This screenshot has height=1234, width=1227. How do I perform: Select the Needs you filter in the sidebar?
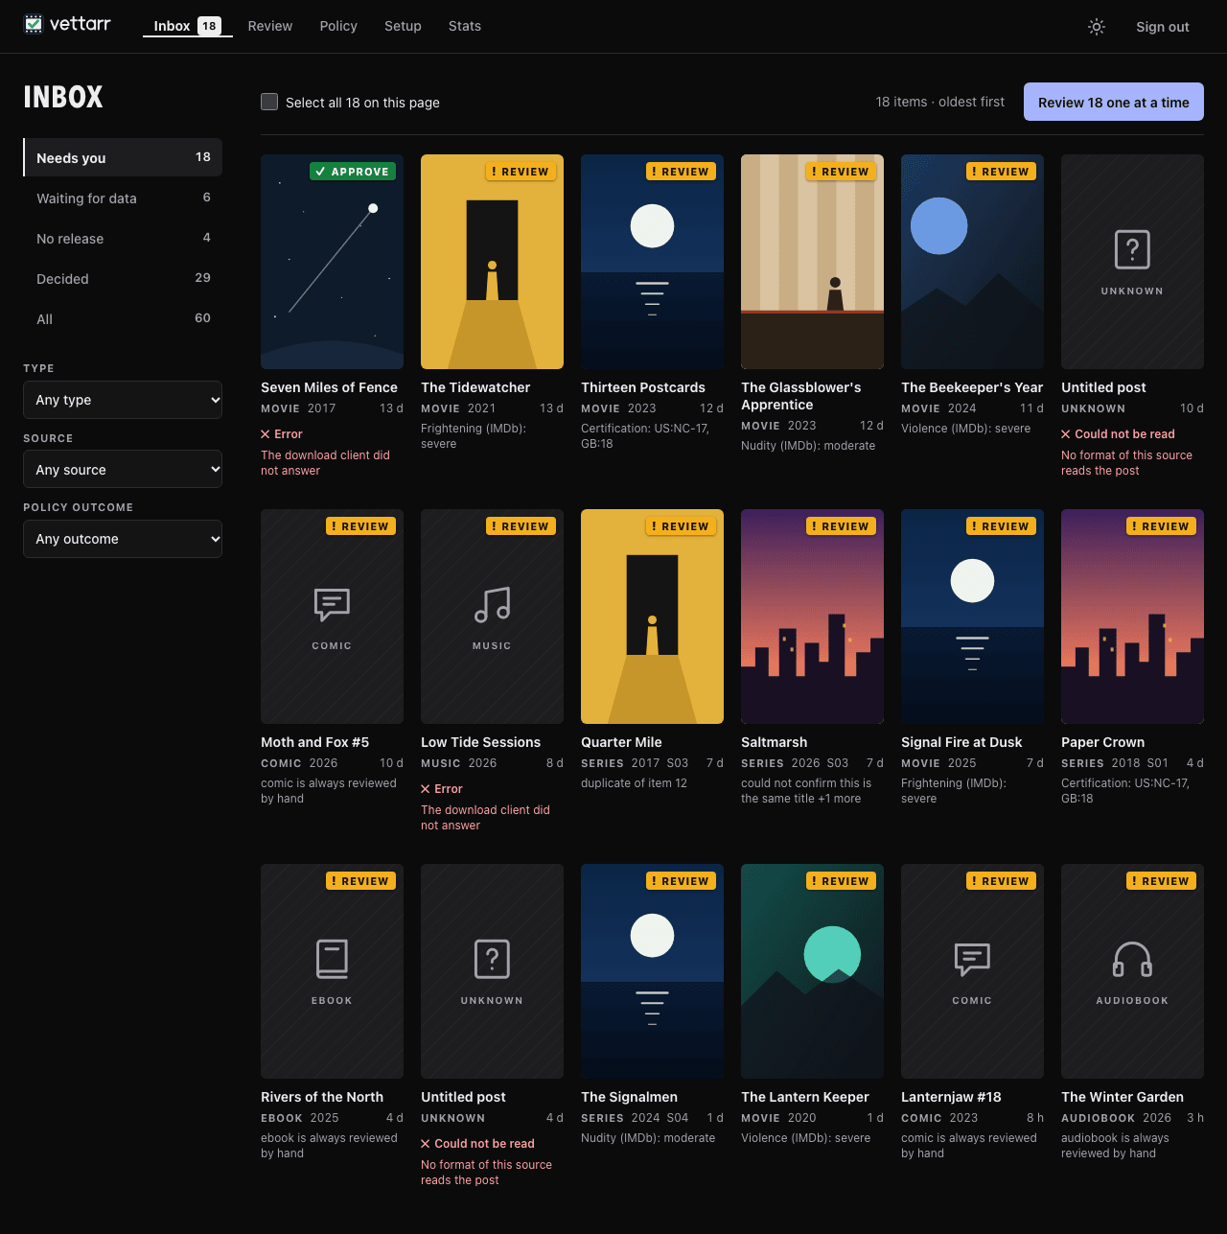pyautogui.click(x=123, y=157)
